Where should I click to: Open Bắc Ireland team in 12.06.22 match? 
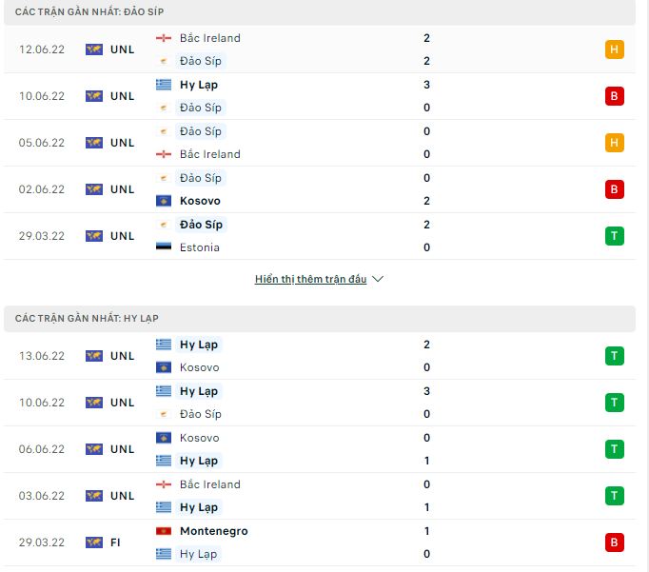tap(209, 38)
